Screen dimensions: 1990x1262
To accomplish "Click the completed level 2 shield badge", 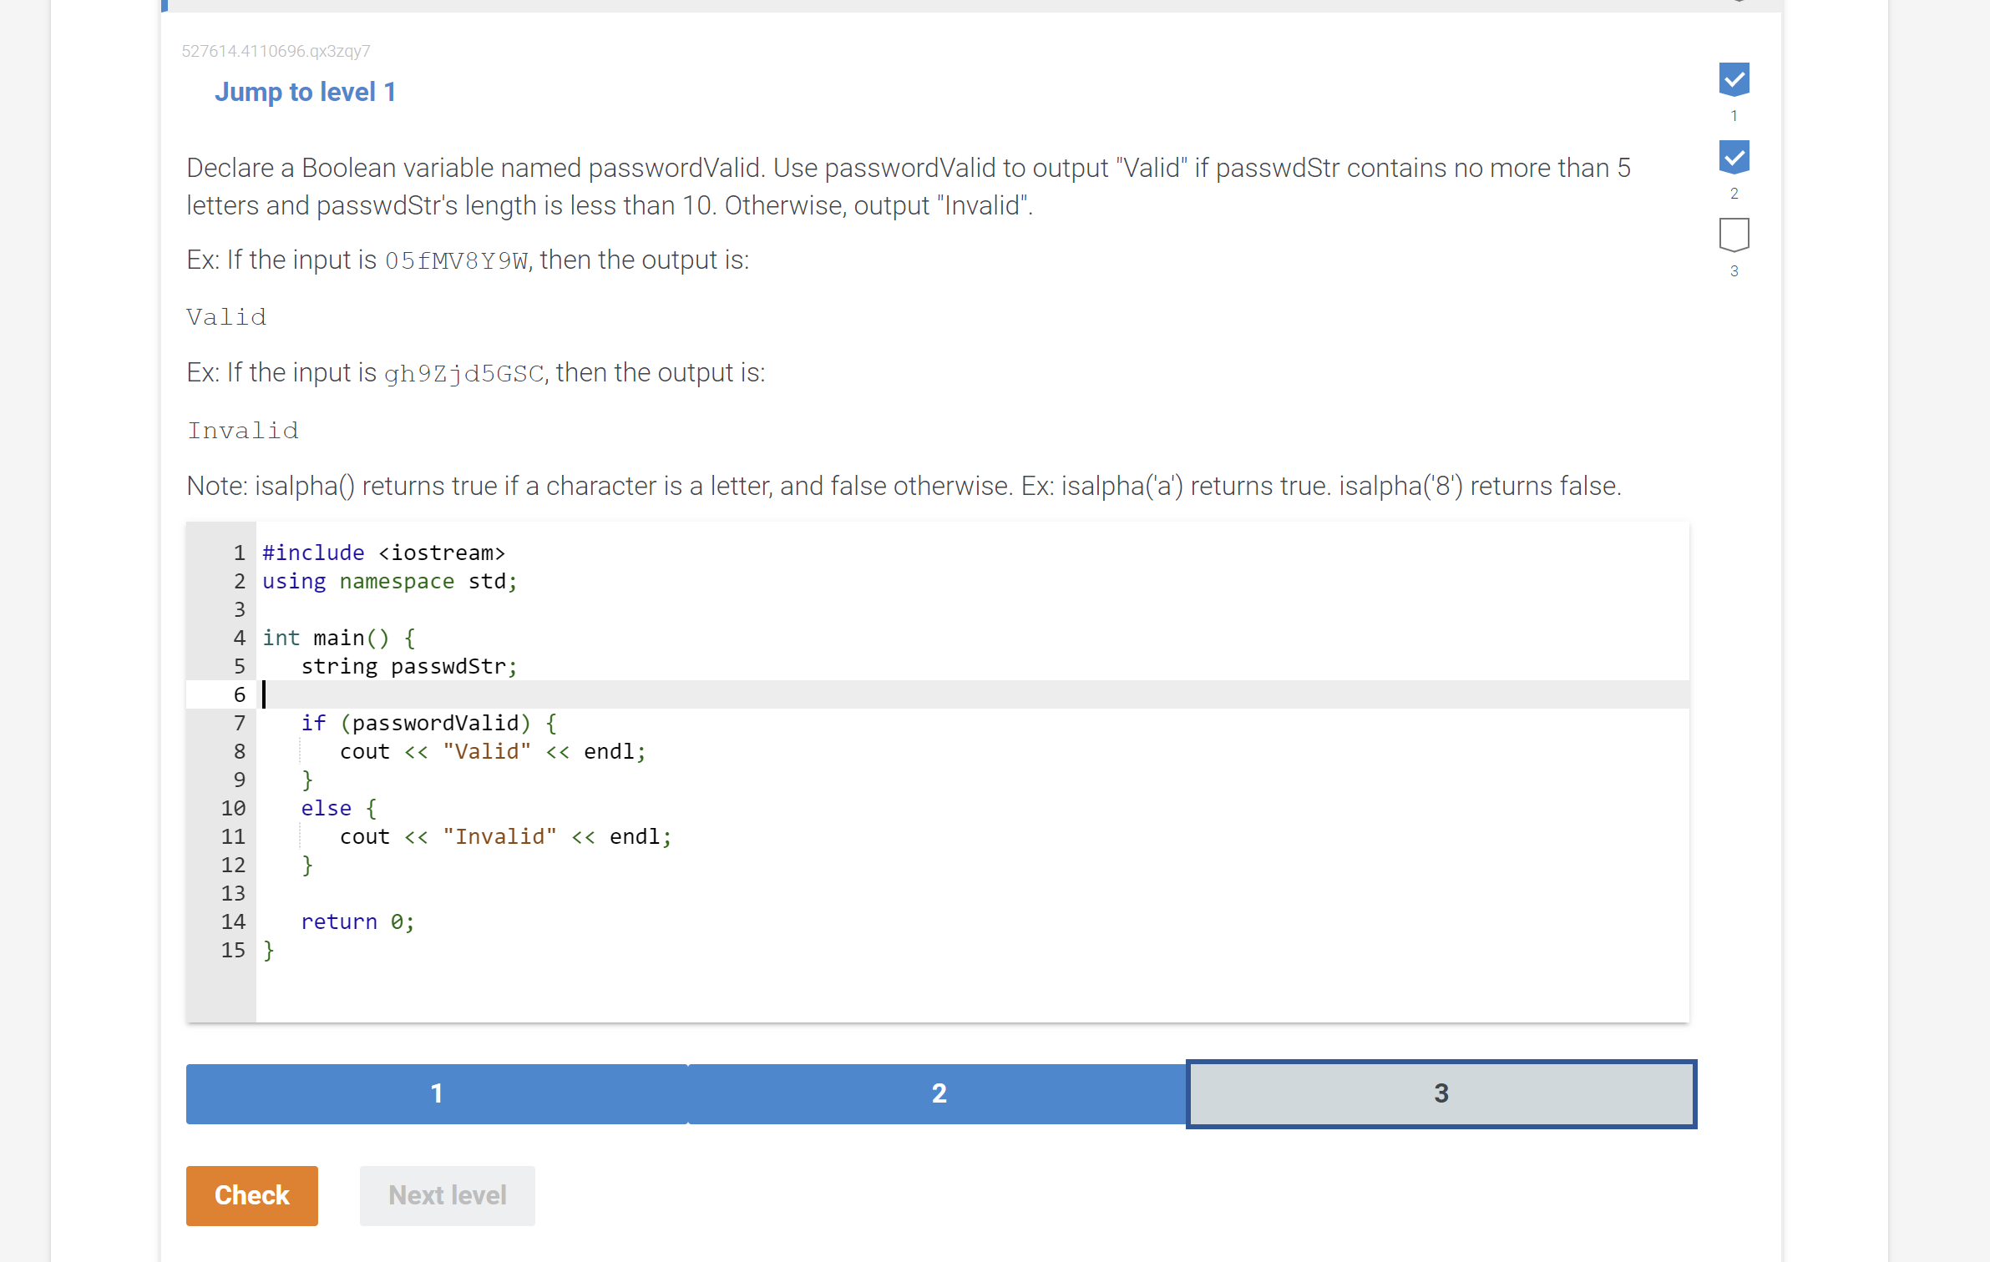I will pos(1734,156).
